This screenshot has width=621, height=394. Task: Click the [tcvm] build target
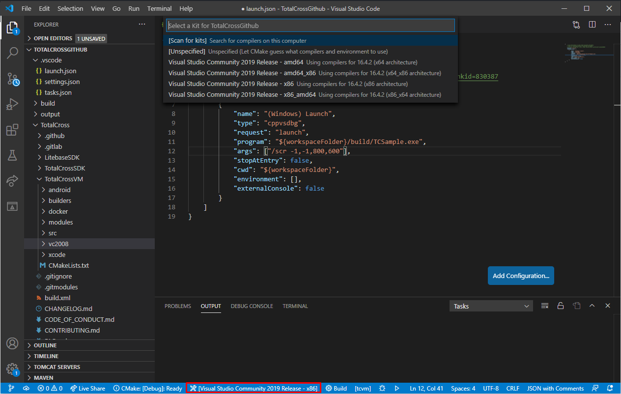363,388
